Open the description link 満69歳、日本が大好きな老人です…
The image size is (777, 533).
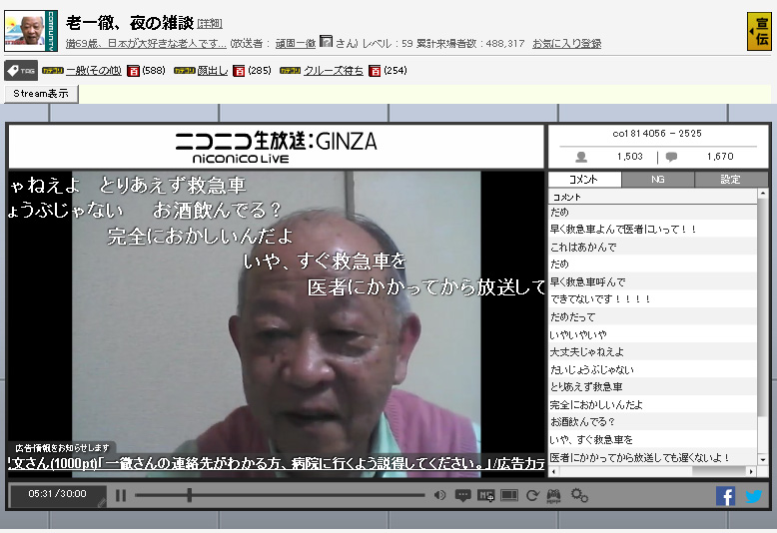click(x=146, y=44)
